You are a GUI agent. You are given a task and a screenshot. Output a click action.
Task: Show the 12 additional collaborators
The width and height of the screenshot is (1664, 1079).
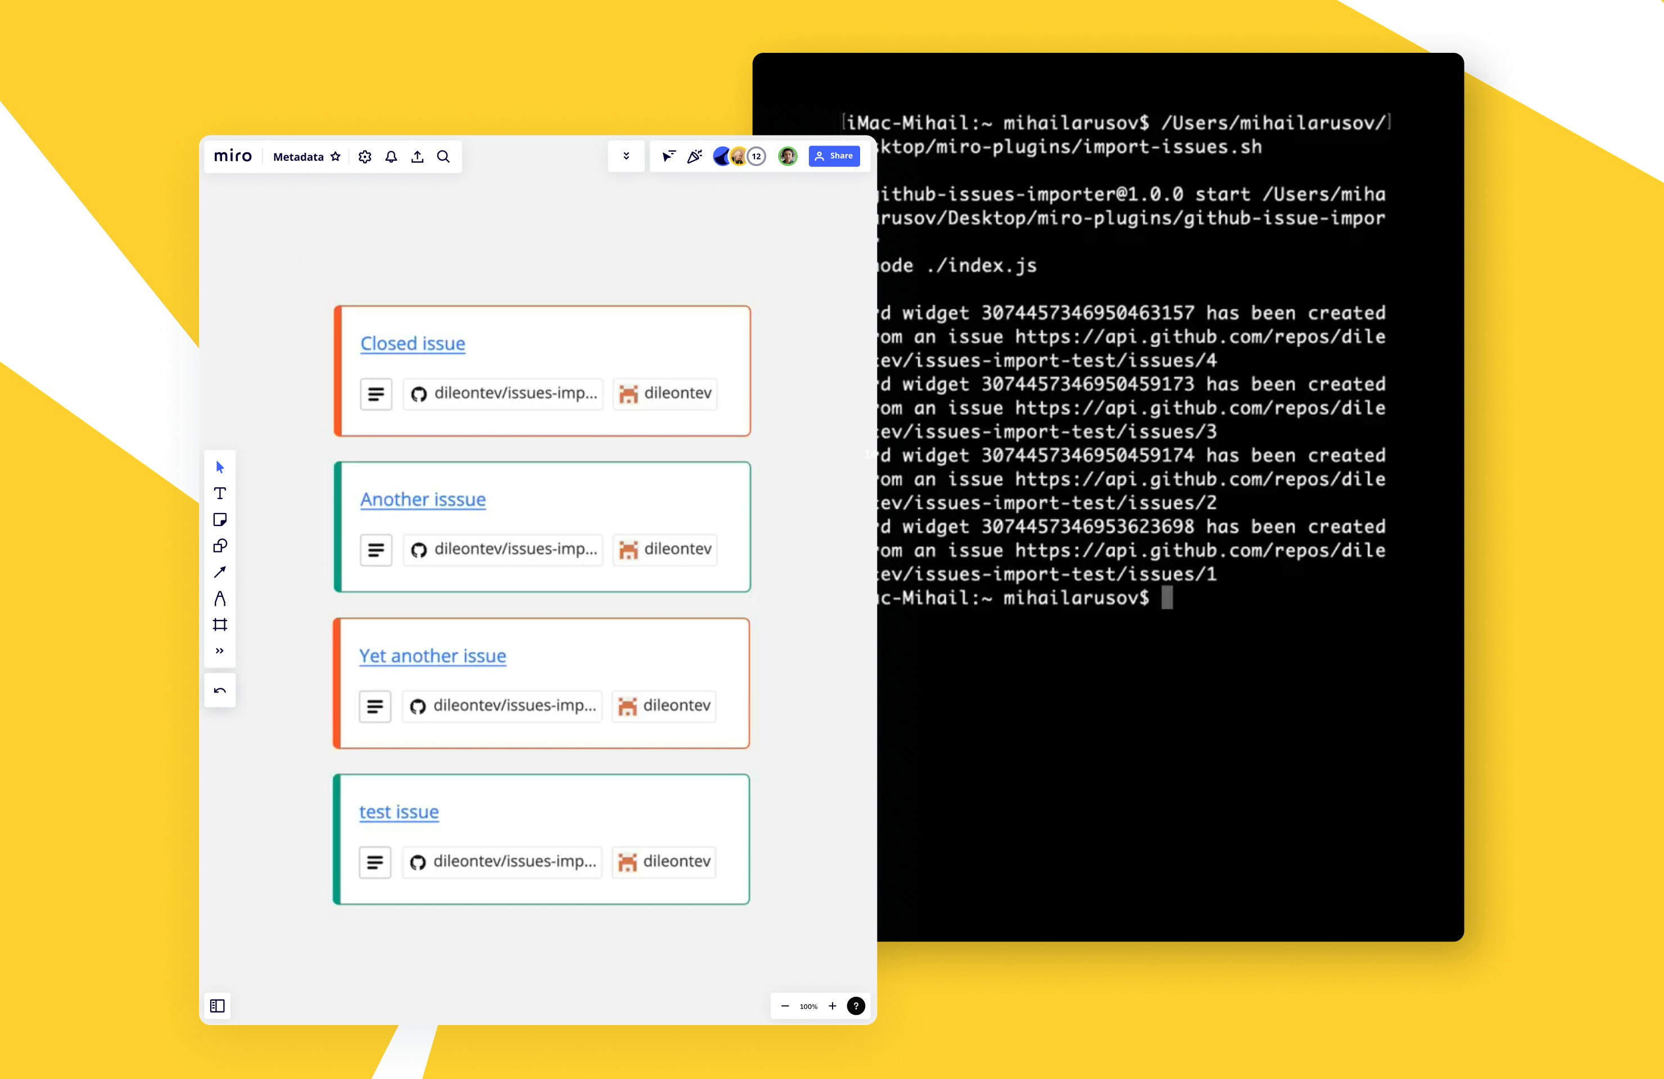757,157
